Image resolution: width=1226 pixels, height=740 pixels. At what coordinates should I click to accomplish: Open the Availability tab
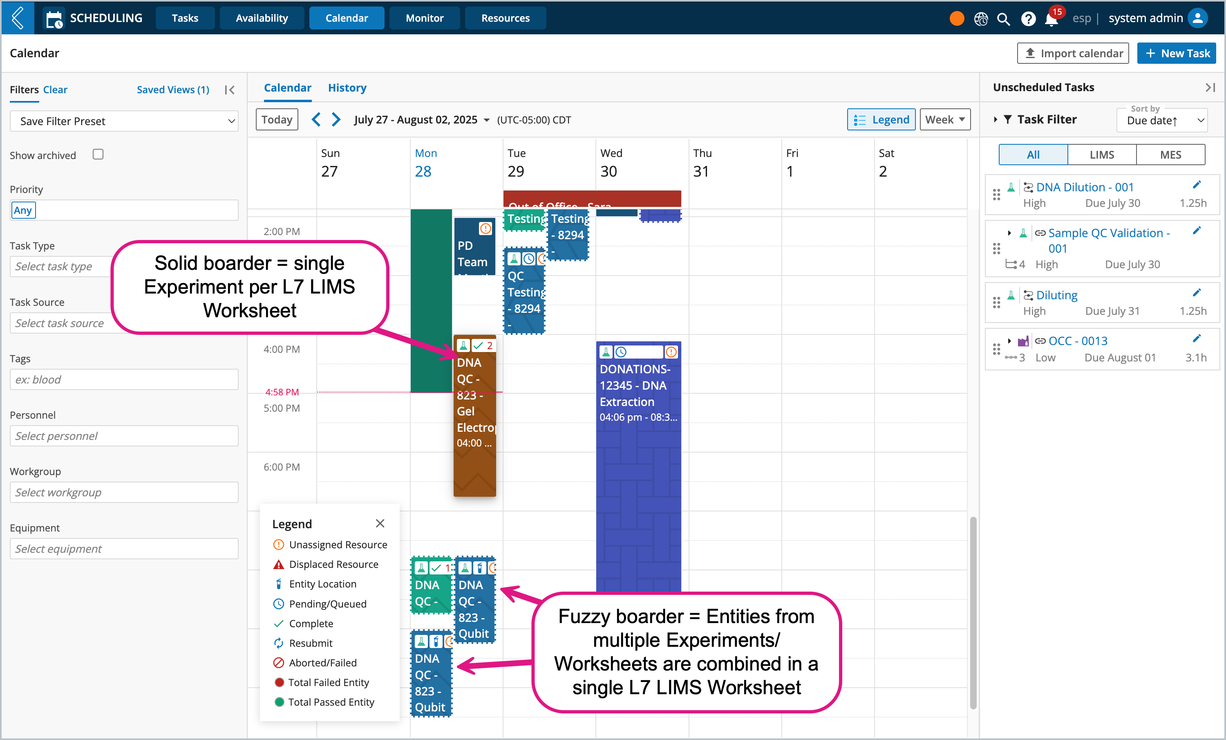(262, 18)
